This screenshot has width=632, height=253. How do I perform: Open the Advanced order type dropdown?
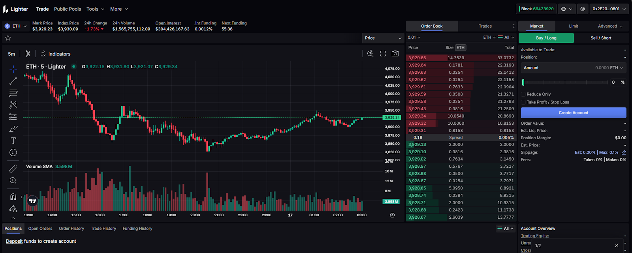(610, 26)
